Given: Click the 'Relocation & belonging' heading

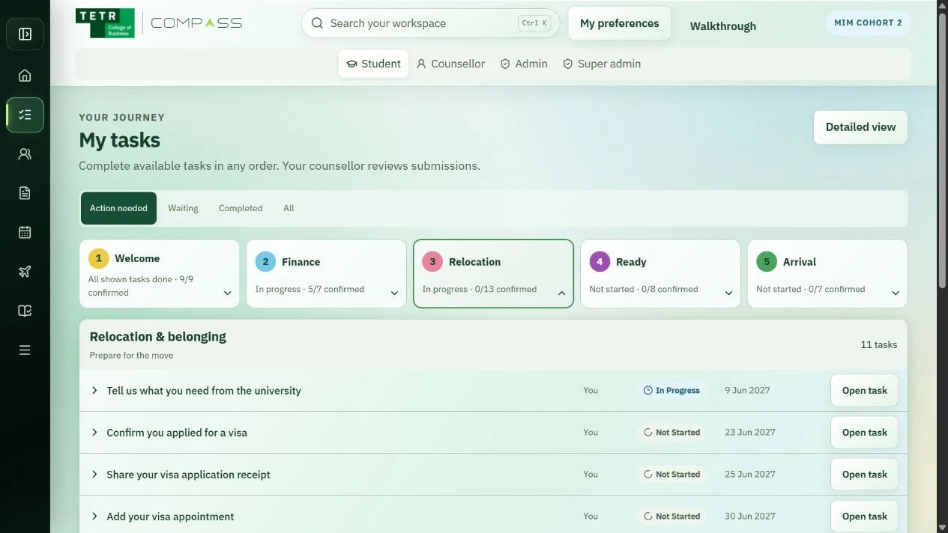Looking at the screenshot, I should [157, 337].
